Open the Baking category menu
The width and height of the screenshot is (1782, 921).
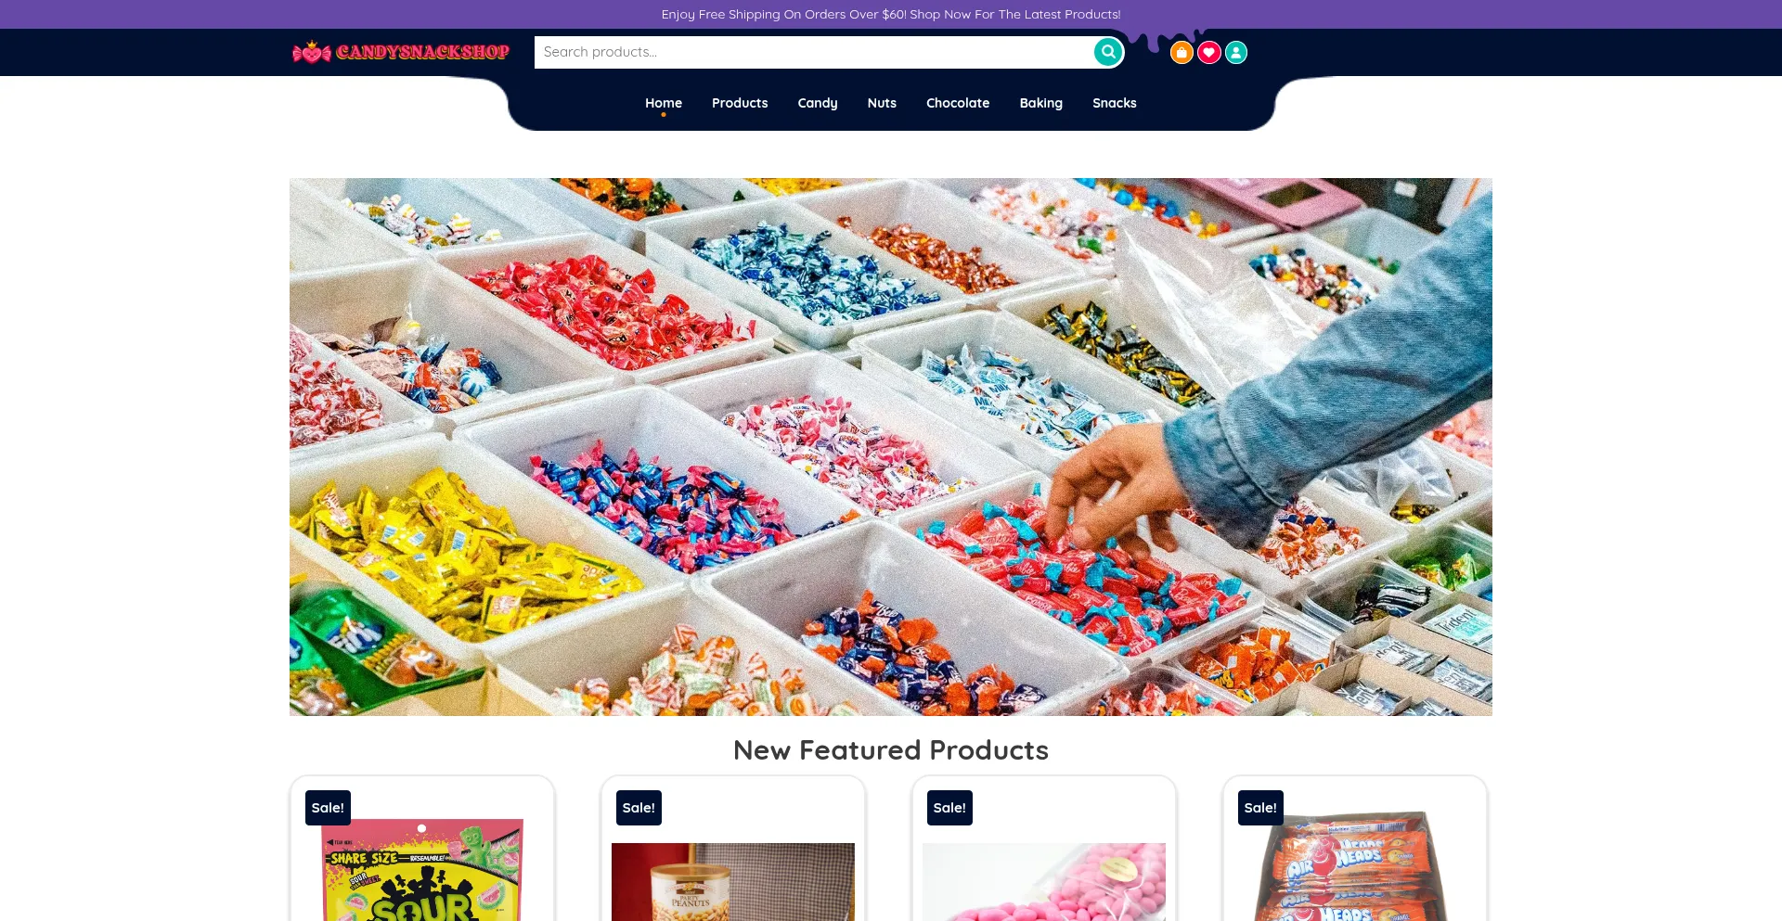pos(1040,103)
